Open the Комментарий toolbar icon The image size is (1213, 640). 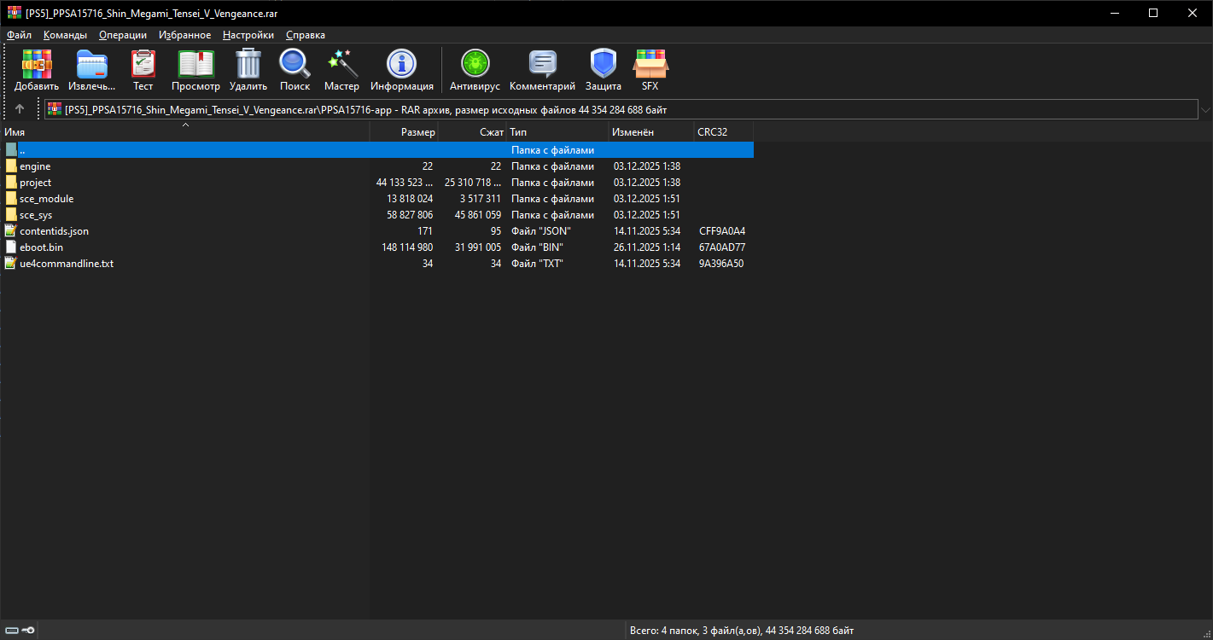[x=542, y=64]
